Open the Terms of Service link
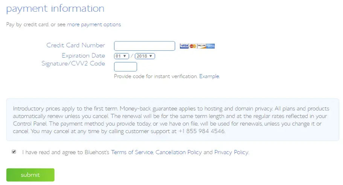 pos(132,152)
